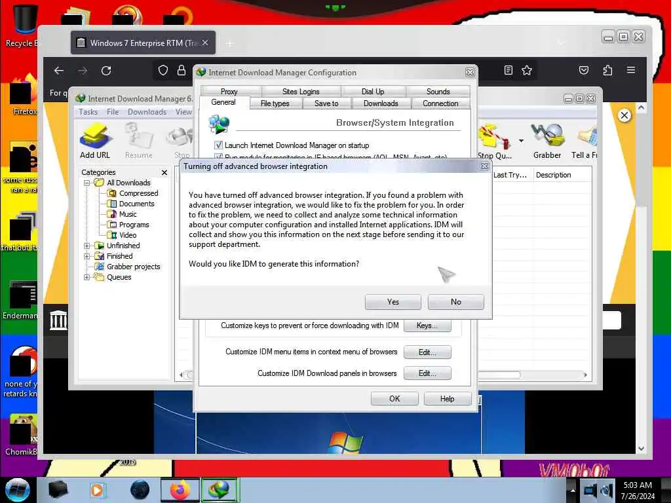
Task: Click the tracking protection shield icon
Action: pyautogui.click(x=163, y=71)
